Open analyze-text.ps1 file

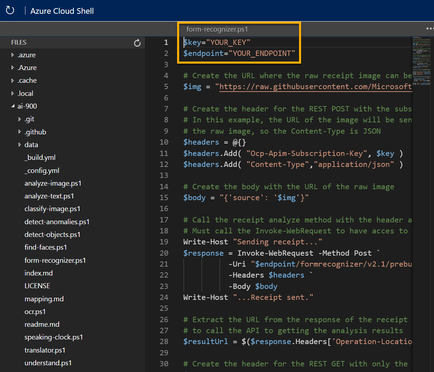(49, 196)
